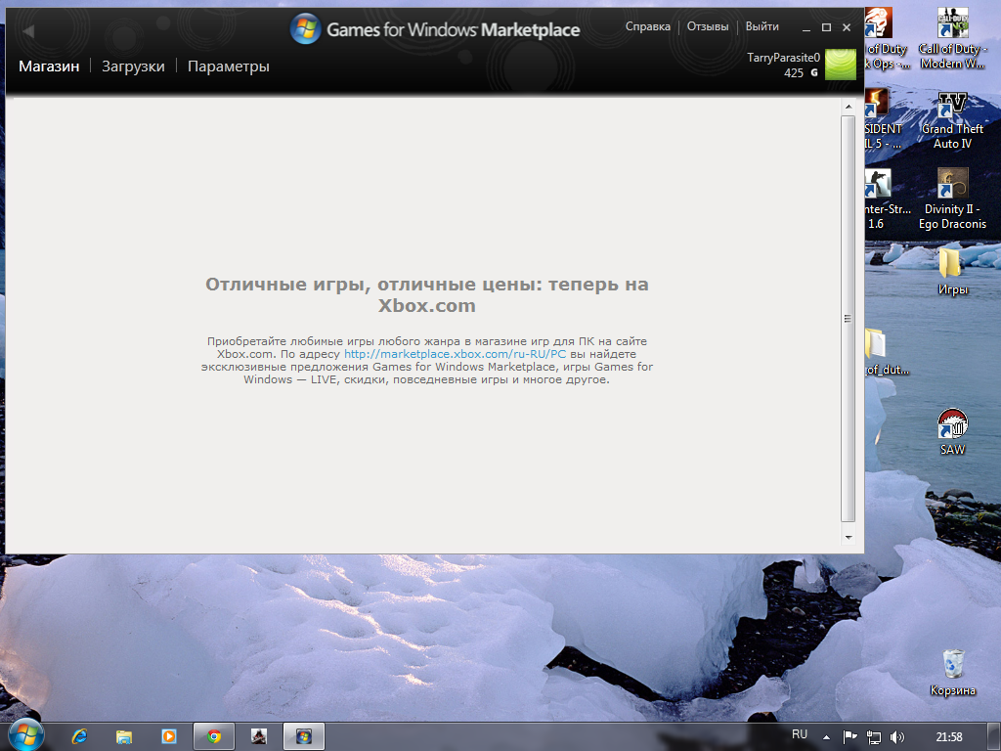1001x751 pixels.
Task: Click the green gamer avatar picture
Action: pyautogui.click(x=840, y=65)
